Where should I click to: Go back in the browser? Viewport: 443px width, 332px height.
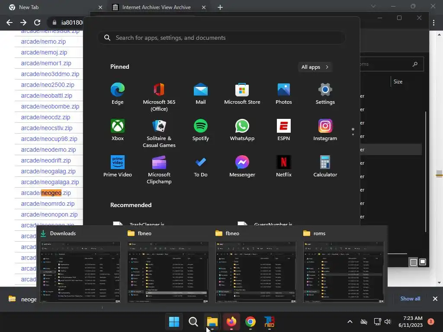coord(10,22)
